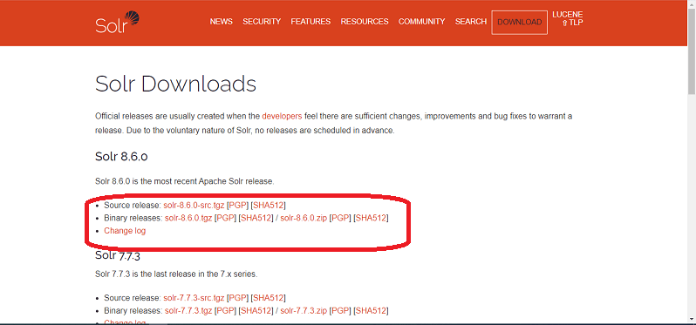Open PGP link for solr-7.7.3.zip
The height and width of the screenshot is (325, 696).
(340, 310)
